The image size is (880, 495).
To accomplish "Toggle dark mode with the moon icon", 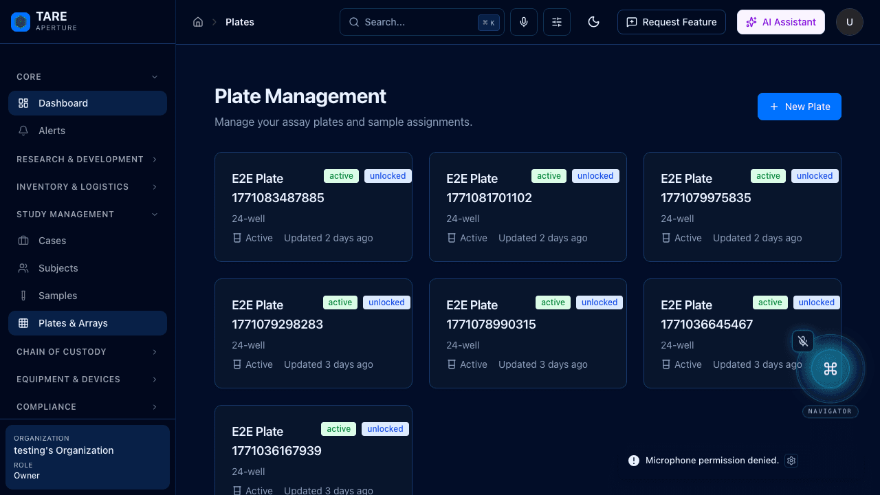I will [x=593, y=21].
